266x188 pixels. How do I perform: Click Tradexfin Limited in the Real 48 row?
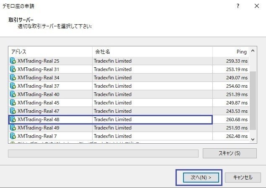[113, 119]
